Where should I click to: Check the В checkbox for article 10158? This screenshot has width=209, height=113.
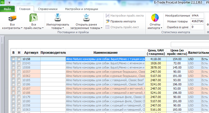[x=13, y=59]
